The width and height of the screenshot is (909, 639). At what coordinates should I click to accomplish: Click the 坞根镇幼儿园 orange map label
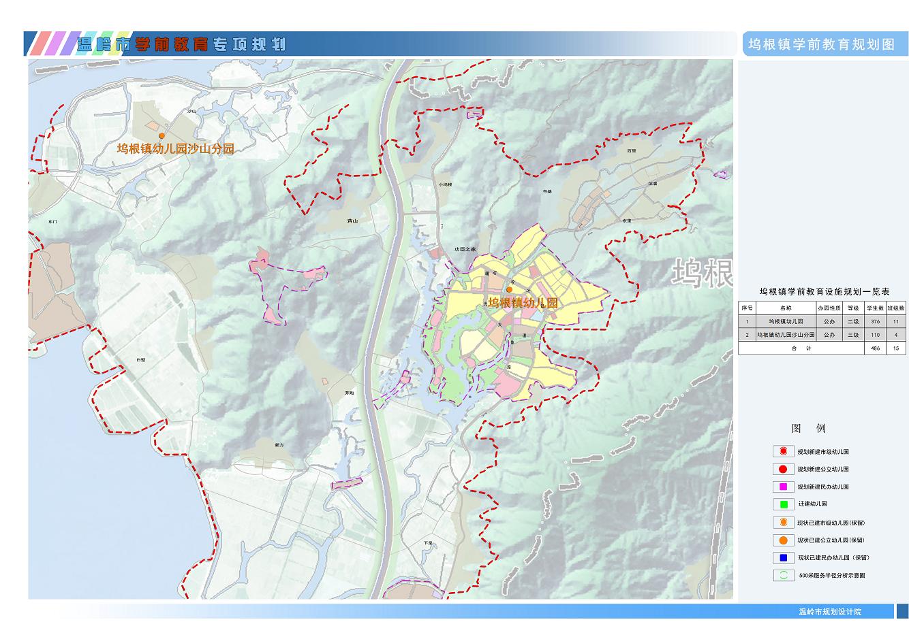pyautogui.click(x=523, y=303)
